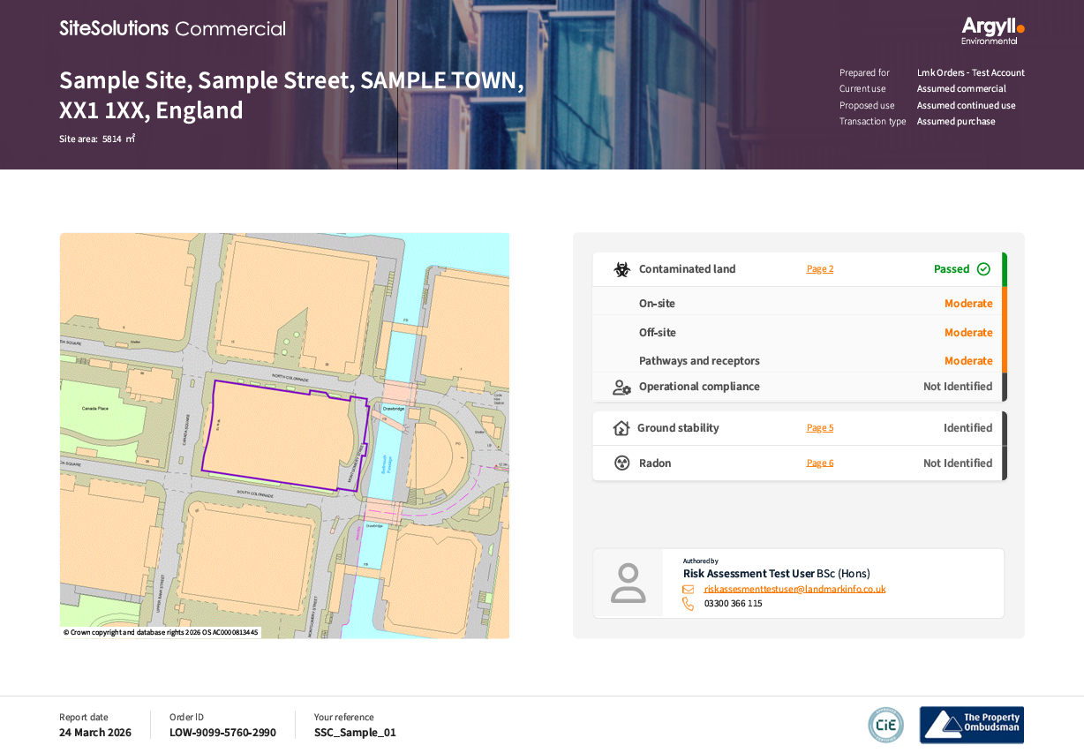Click the author profile avatar icon

pos(628,583)
